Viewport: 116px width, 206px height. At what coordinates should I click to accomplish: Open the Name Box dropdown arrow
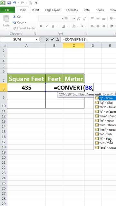36,39
